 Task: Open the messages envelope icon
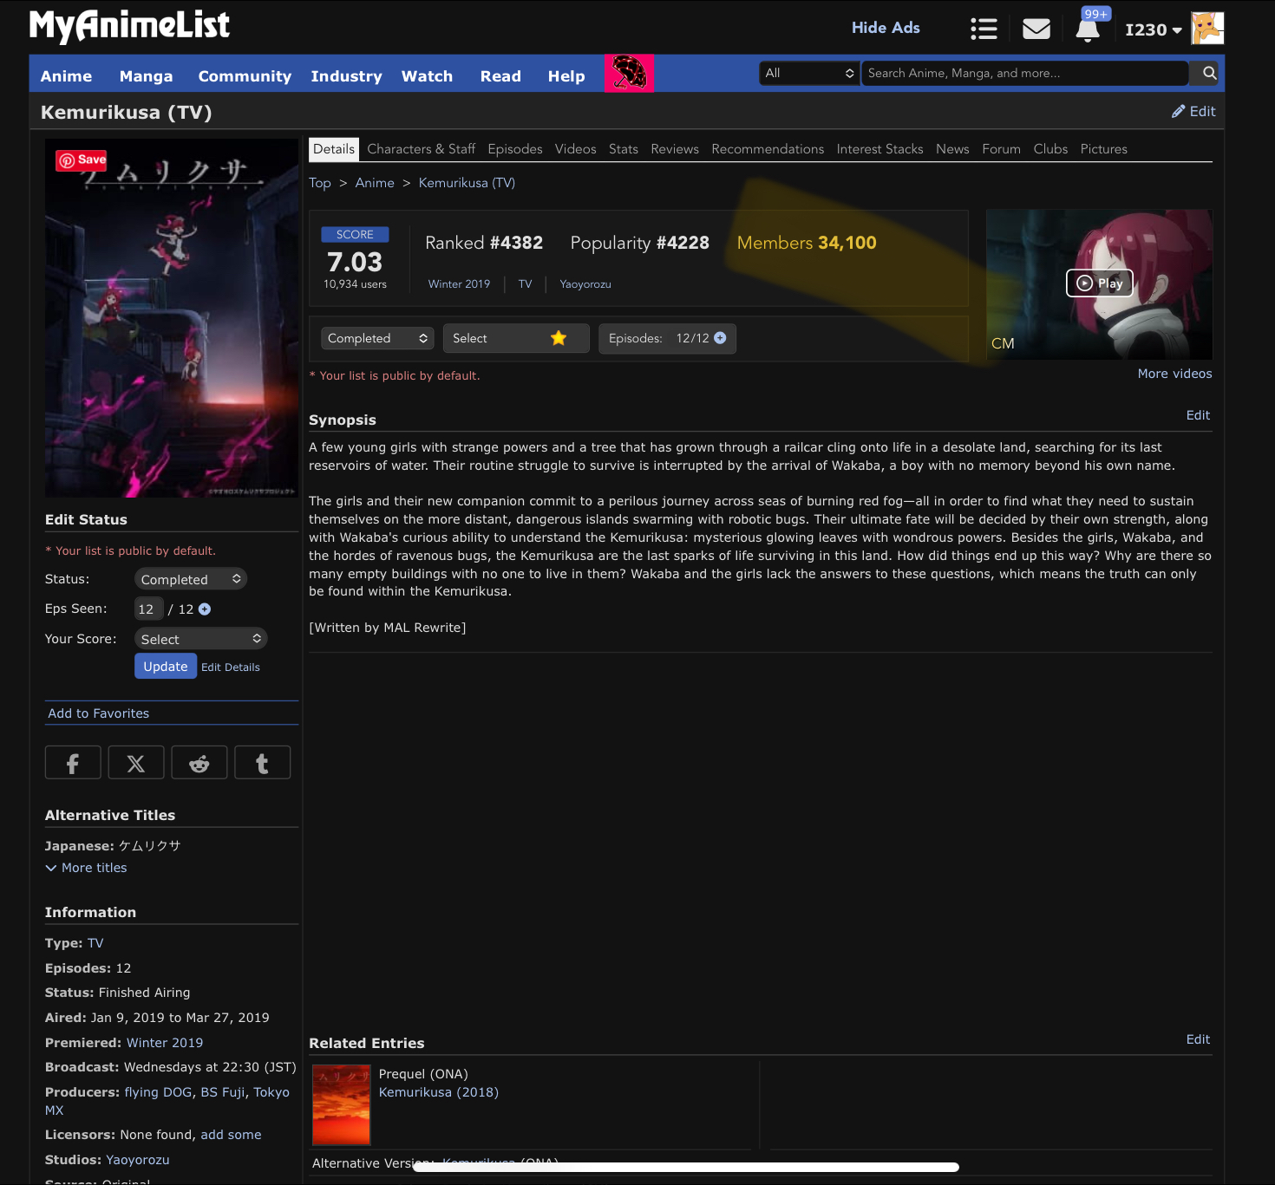tap(1036, 29)
